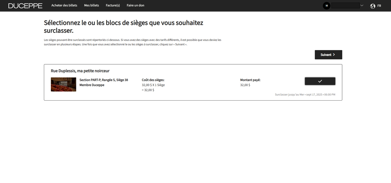Click the round M profile avatar
The width and height of the screenshot is (391, 183).
[326, 6]
